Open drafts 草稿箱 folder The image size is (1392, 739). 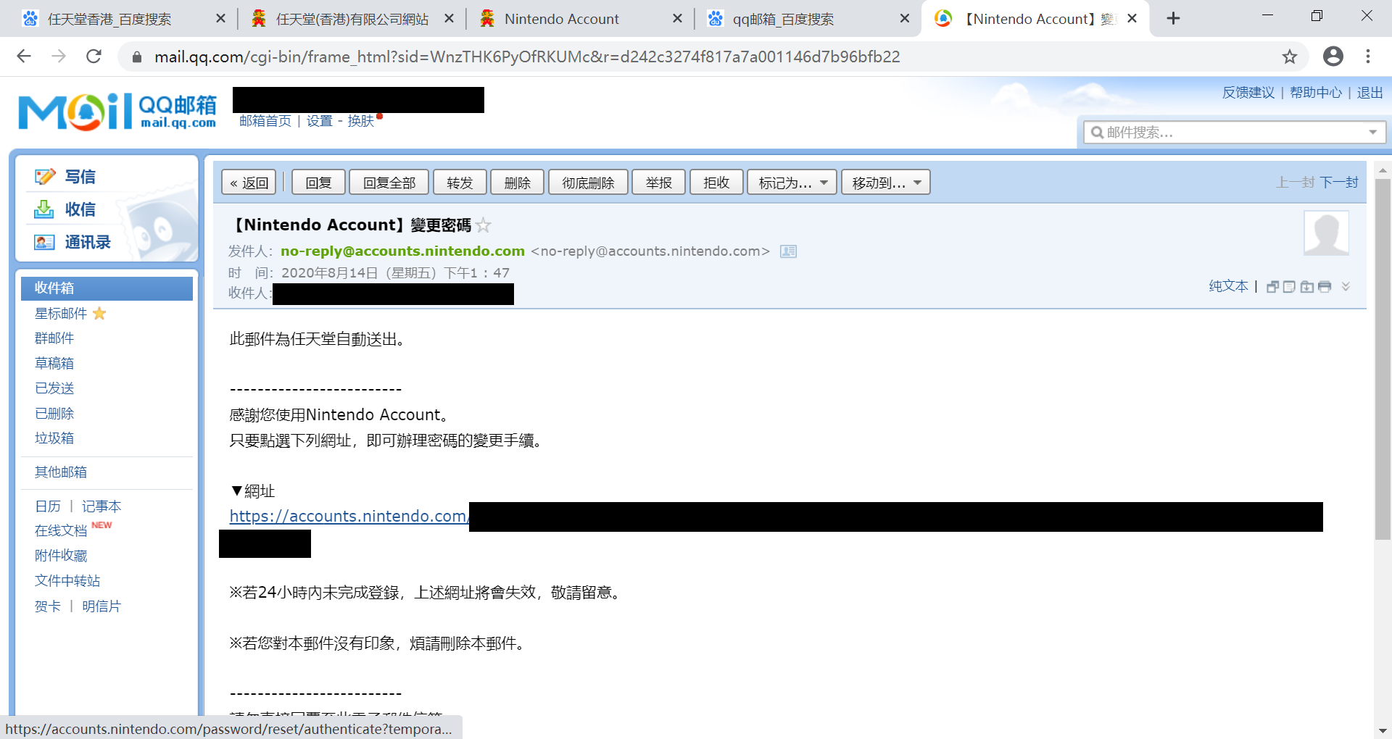pyautogui.click(x=54, y=364)
